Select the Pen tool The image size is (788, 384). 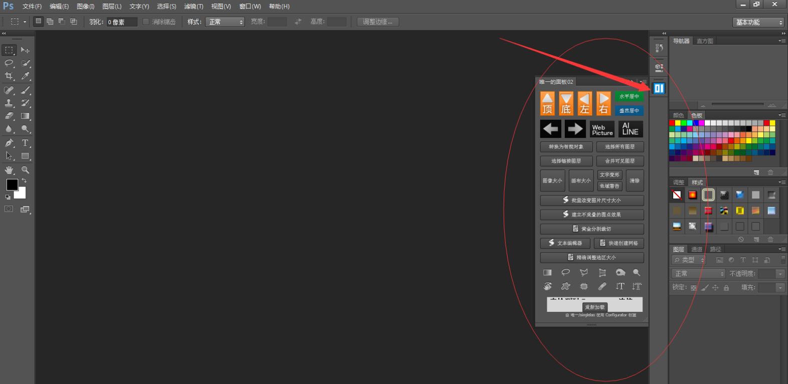[9, 143]
